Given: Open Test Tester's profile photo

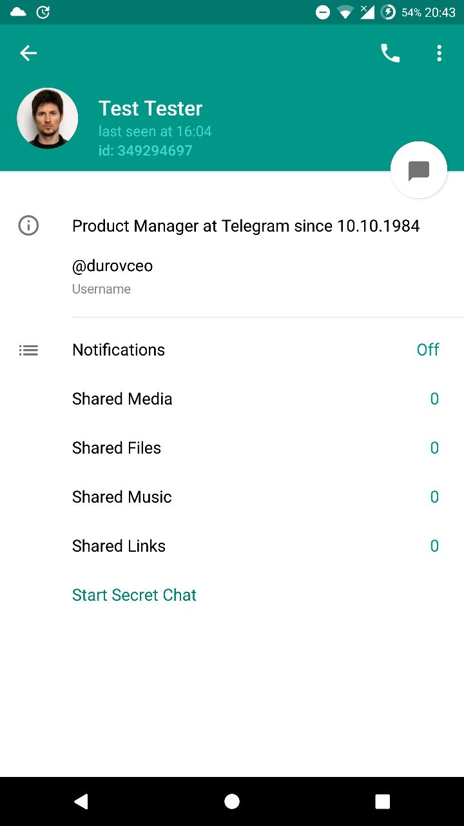Looking at the screenshot, I should click(48, 119).
